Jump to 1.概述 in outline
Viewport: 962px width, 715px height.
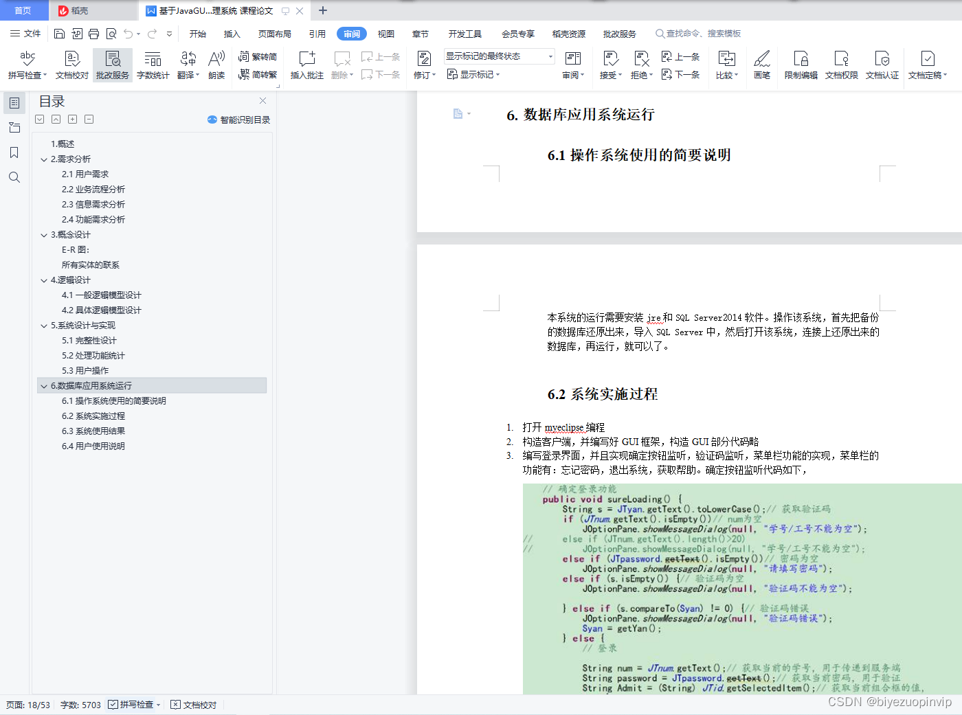[63, 144]
